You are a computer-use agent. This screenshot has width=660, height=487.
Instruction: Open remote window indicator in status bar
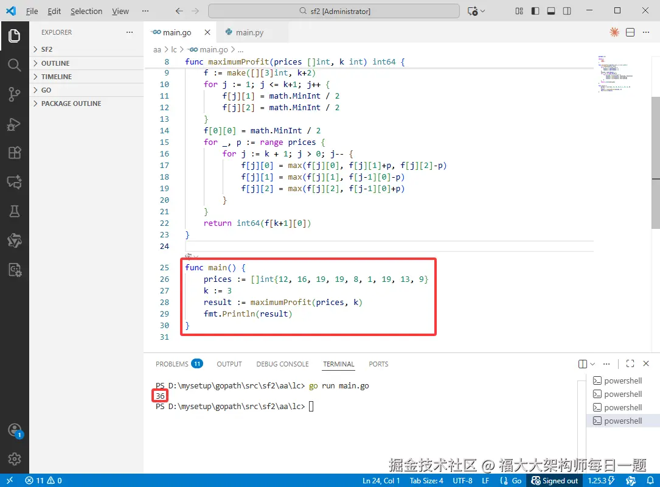10,480
